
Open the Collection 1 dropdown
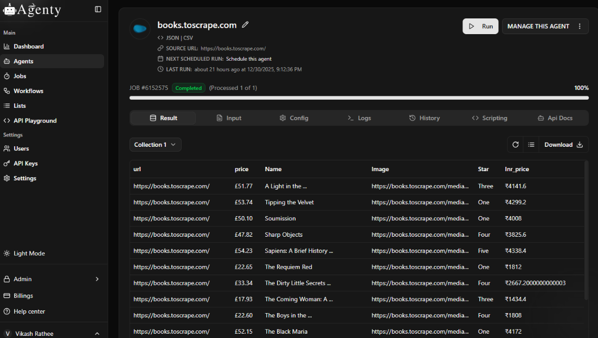[155, 145]
